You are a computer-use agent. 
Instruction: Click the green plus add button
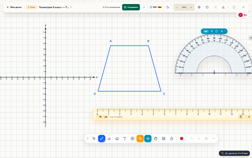point(144,7)
